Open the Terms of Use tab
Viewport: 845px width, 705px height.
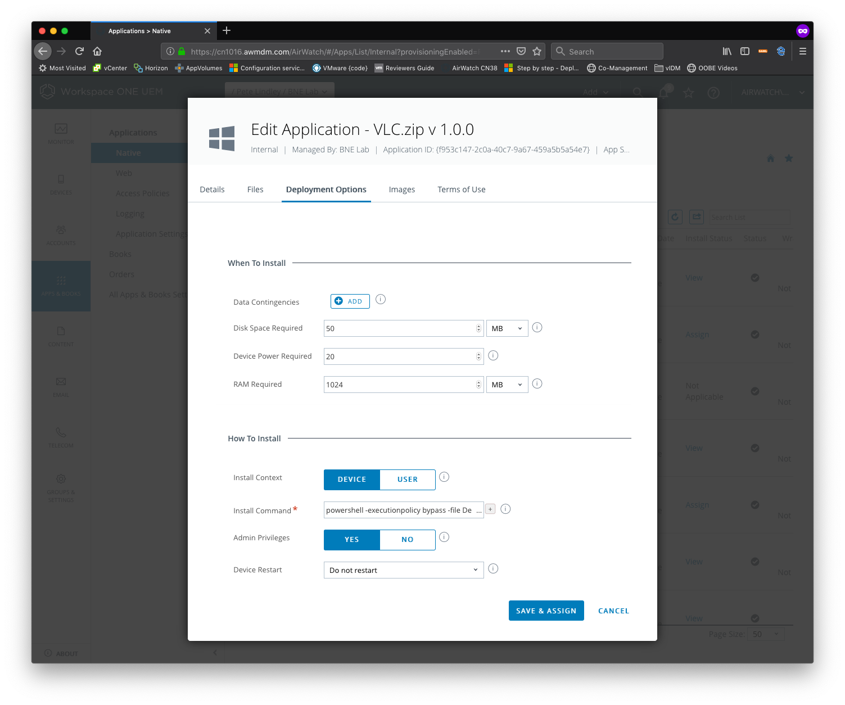(x=462, y=189)
